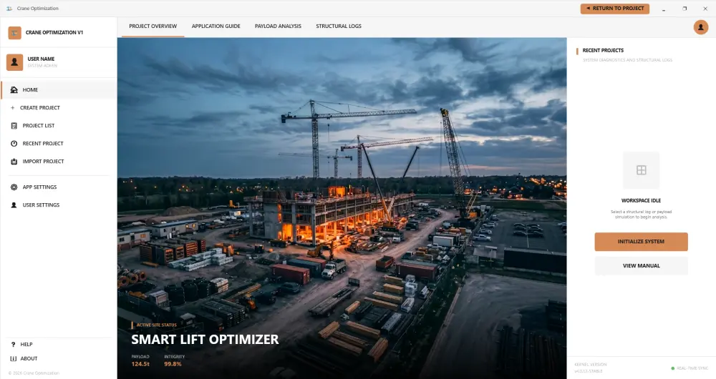Click the Integrity value 99.8%
The height and width of the screenshot is (379, 716).
173,364
